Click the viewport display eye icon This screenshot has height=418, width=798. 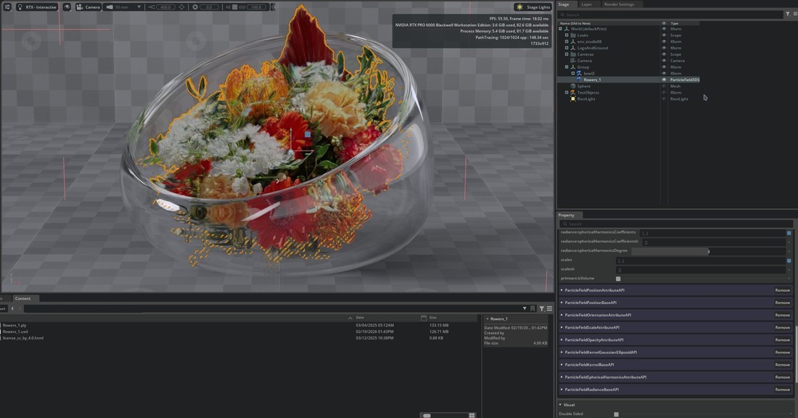(x=67, y=7)
